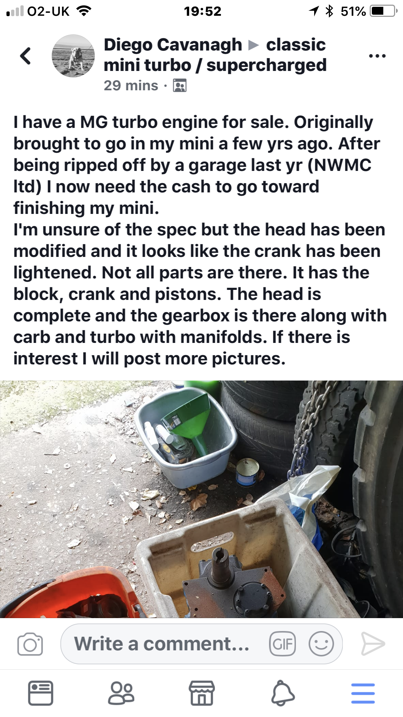Tap the Diego Cavanagh author name
The width and height of the screenshot is (403, 717).
click(x=173, y=45)
